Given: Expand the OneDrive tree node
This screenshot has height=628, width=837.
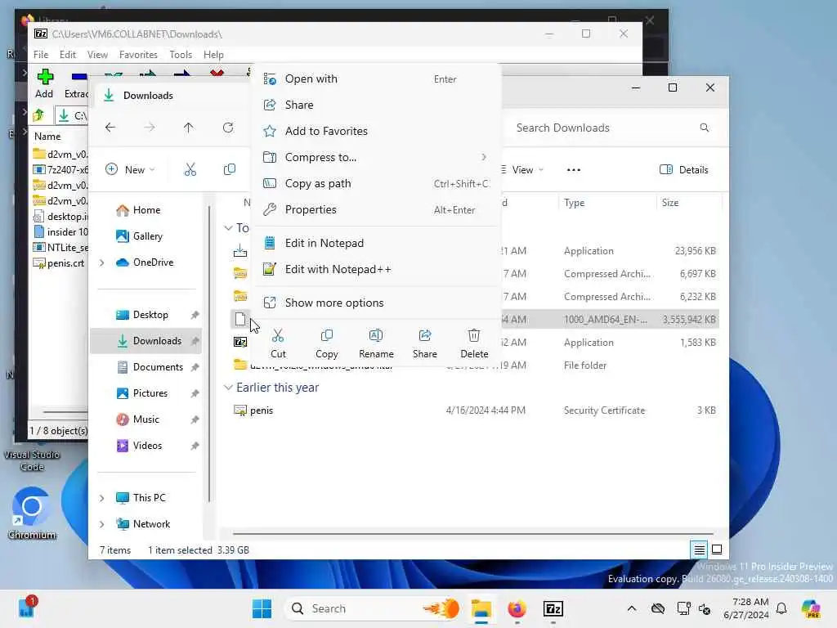Looking at the screenshot, I should tap(102, 262).
